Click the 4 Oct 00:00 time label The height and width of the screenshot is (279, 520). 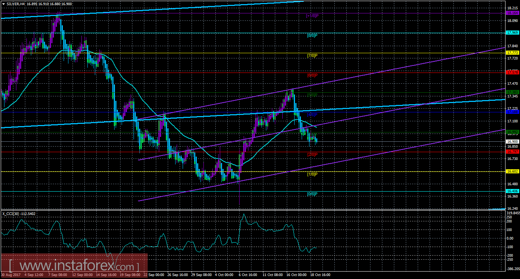tap(224, 275)
